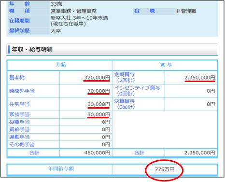Click the 基本給 label

tap(17, 78)
